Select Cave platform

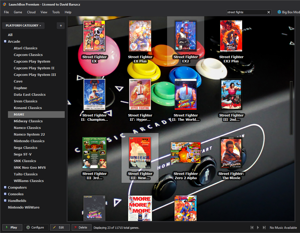point(18,81)
